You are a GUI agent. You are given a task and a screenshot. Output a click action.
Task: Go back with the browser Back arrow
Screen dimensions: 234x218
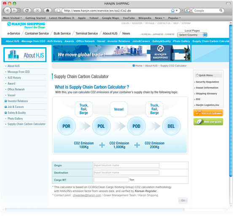7,11
